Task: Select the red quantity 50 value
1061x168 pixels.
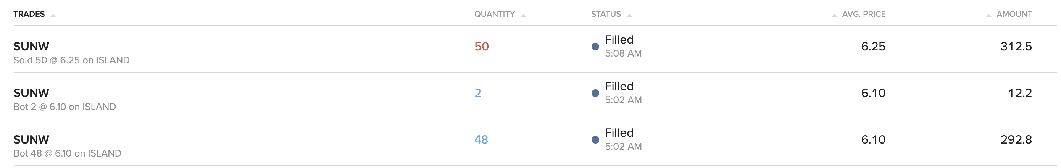Action: click(482, 46)
